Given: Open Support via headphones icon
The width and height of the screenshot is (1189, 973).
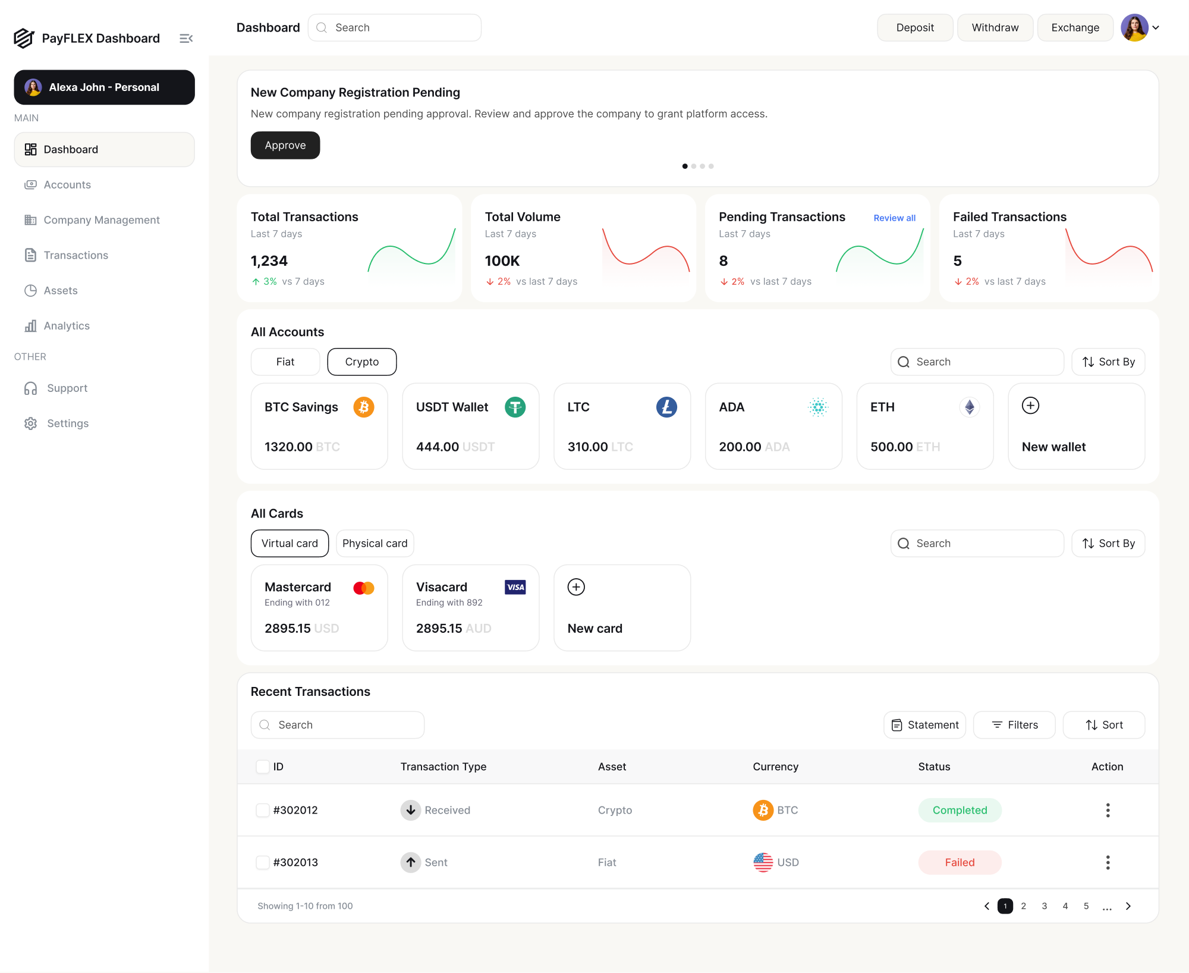Looking at the screenshot, I should [x=31, y=388].
